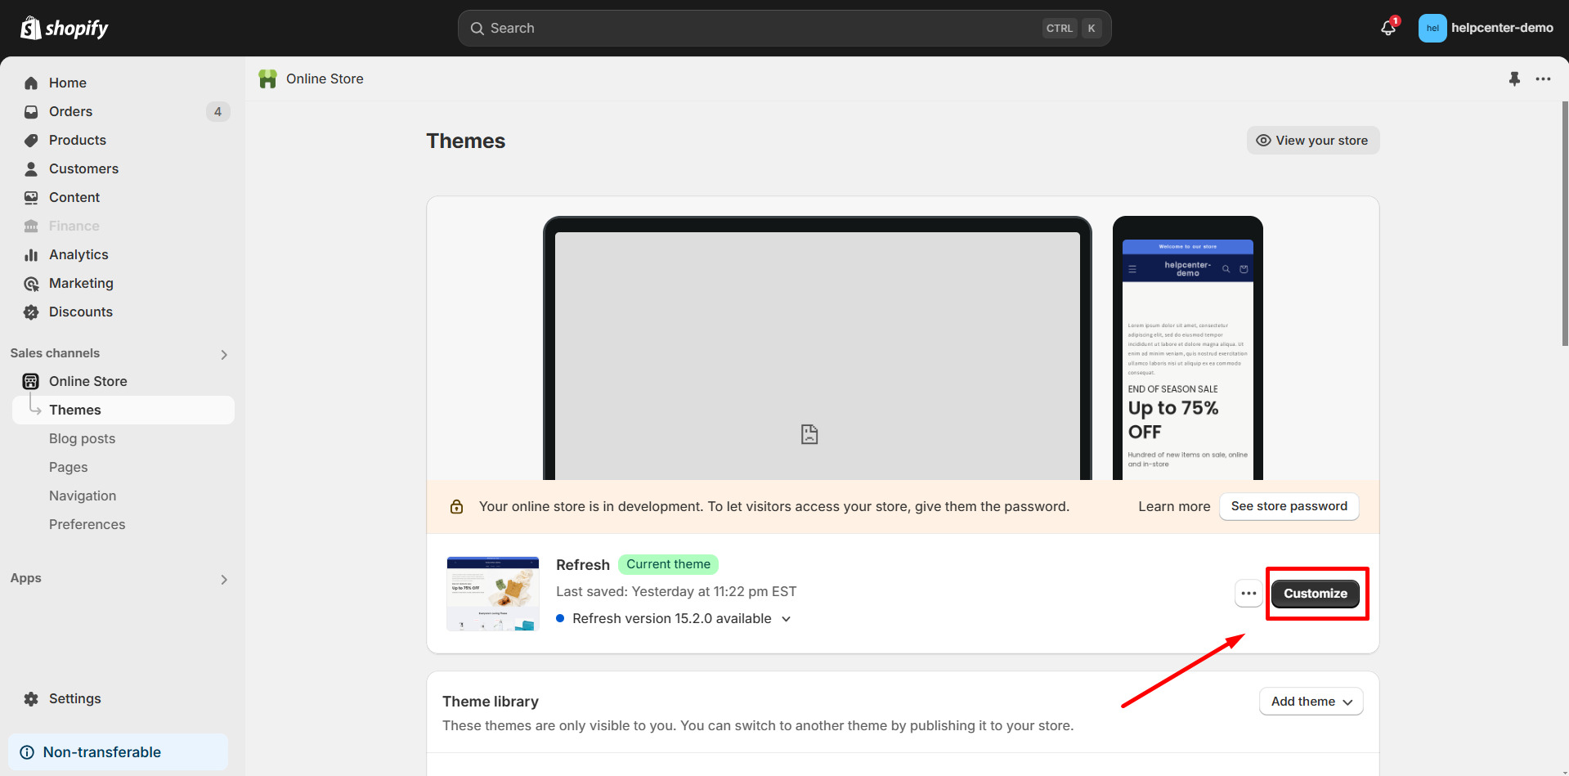
Task: Select the Online Store sales channel icon
Action: click(29, 381)
